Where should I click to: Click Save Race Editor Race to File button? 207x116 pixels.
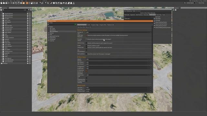point(84,27)
